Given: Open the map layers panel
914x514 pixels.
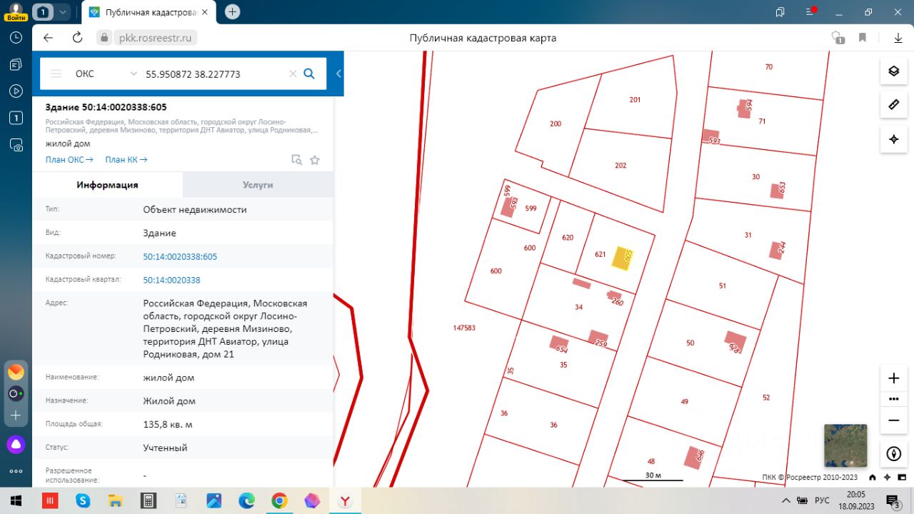Looking at the screenshot, I should [x=893, y=71].
